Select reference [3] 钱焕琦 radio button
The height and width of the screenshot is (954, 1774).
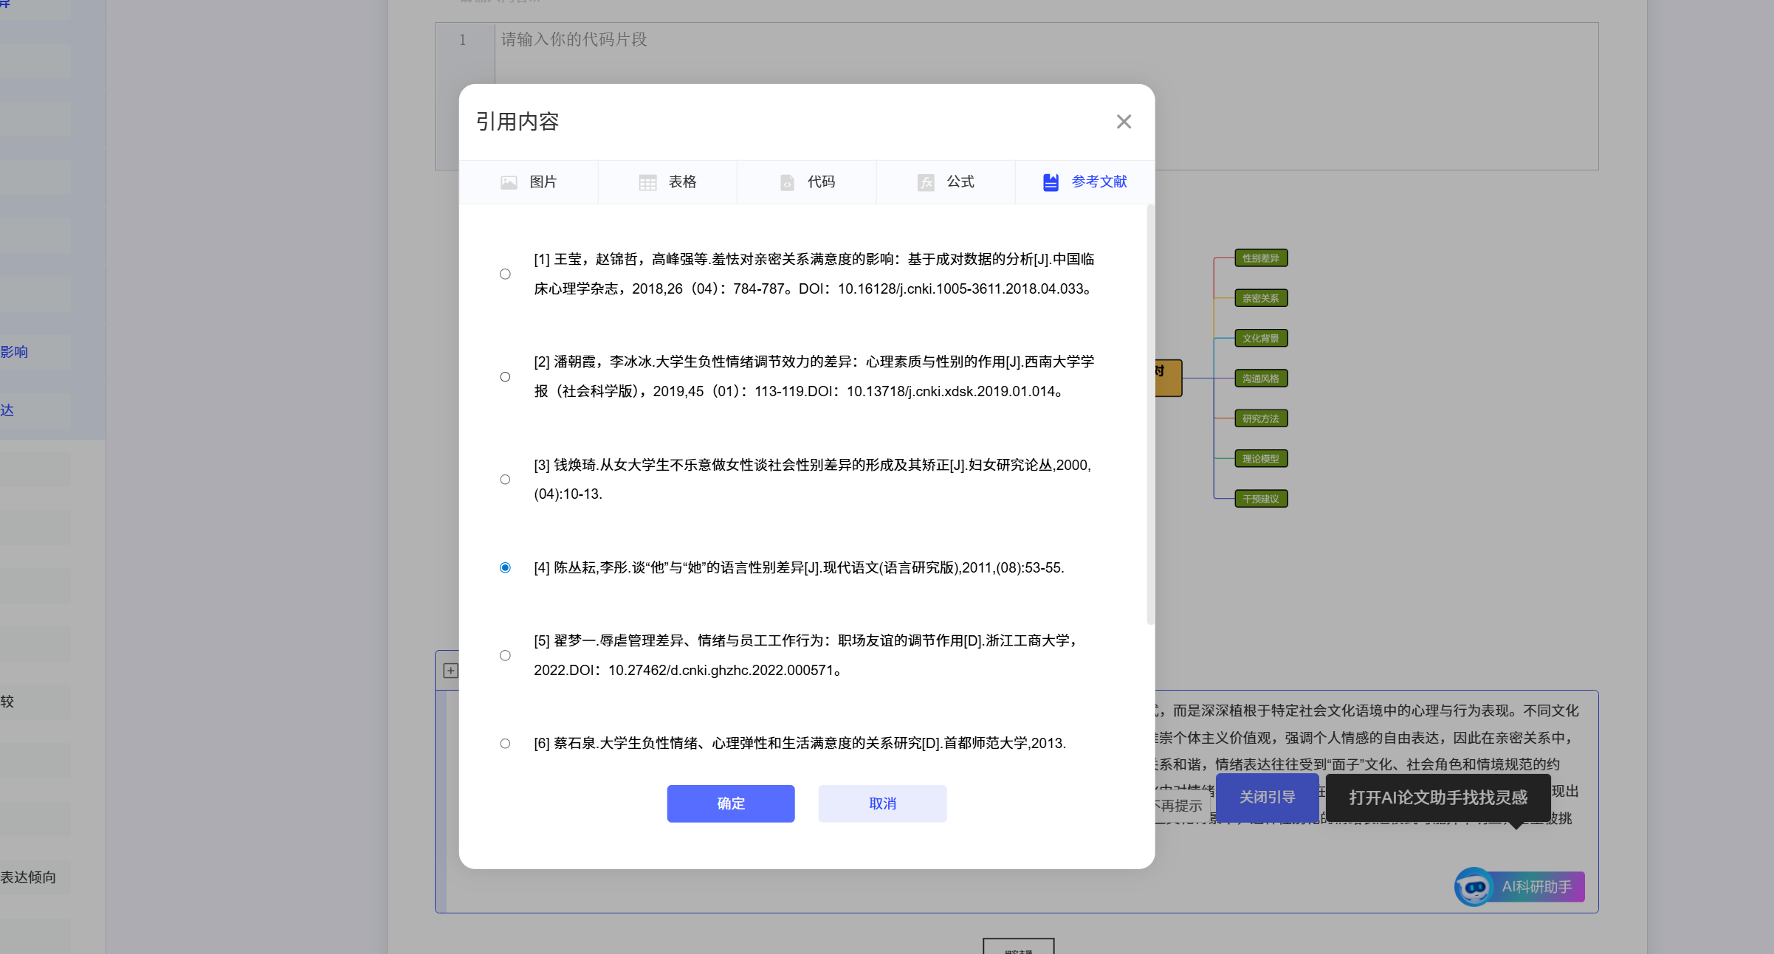pos(505,480)
